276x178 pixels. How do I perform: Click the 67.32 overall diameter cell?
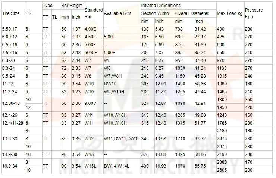[200, 138]
